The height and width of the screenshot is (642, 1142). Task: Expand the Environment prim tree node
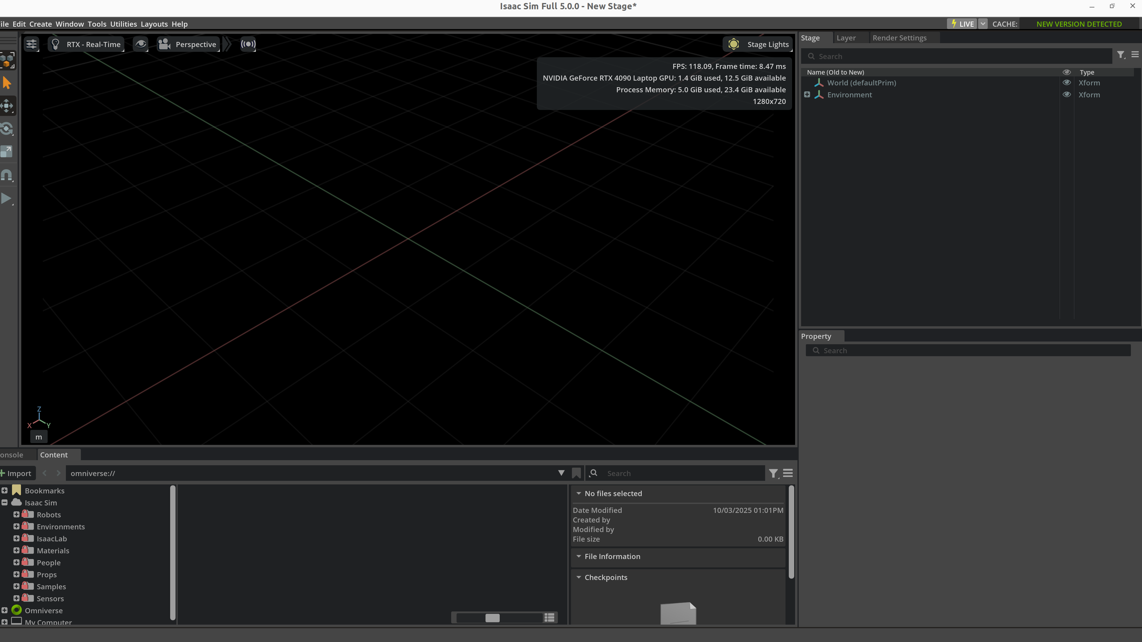click(x=807, y=94)
